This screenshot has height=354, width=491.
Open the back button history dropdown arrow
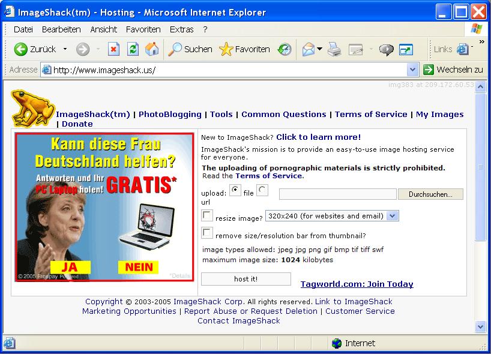(65, 49)
